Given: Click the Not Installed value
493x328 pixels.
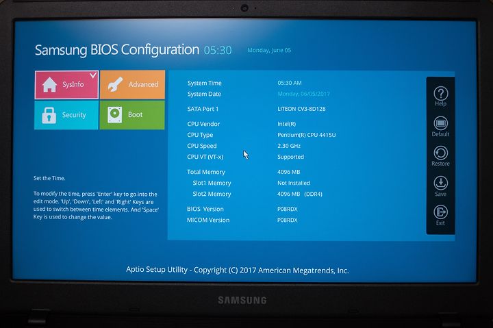Looking at the screenshot, I should [x=293, y=183].
